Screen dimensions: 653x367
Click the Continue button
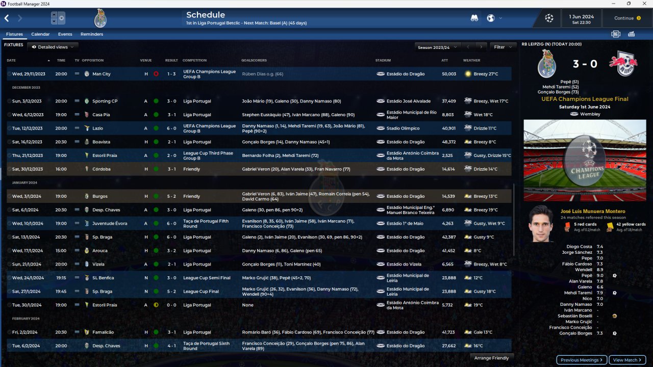point(627,18)
